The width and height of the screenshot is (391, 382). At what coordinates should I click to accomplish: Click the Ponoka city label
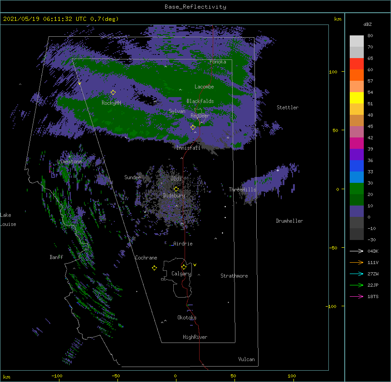tap(218, 62)
